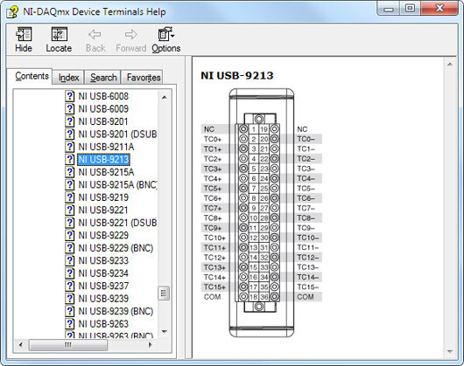Click the help icon beside NI USB-9237
The height and width of the screenshot is (366, 464).
pyautogui.click(x=69, y=286)
